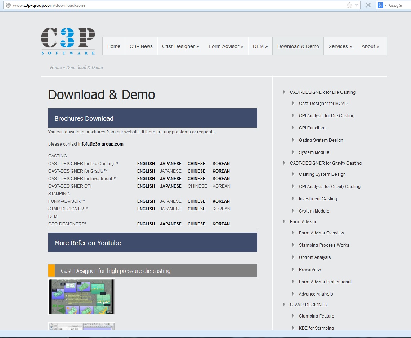Click the site identity globe icon
Viewport: 411px width, 338px height.
click(8, 5)
